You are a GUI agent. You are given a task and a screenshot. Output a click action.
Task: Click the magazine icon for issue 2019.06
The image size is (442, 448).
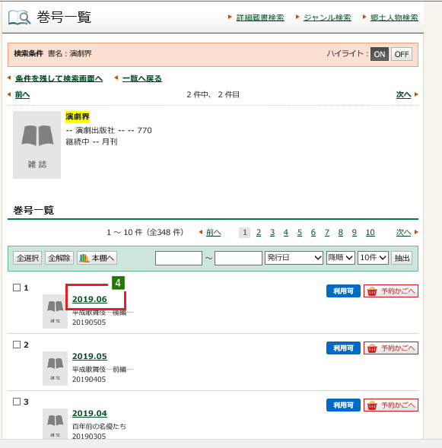(x=55, y=311)
